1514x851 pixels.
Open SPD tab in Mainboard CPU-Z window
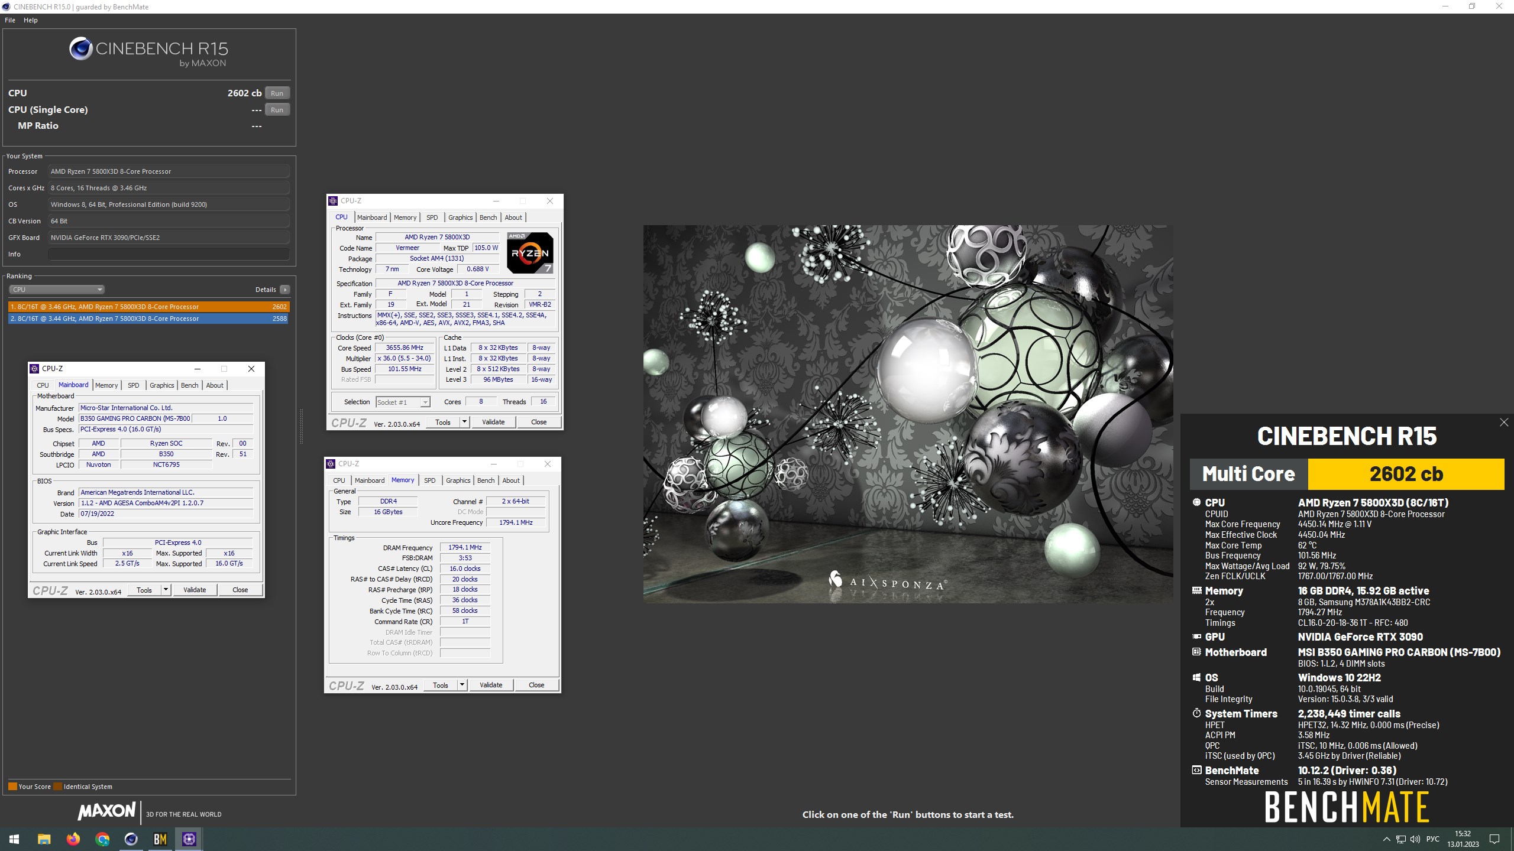click(134, 385)
